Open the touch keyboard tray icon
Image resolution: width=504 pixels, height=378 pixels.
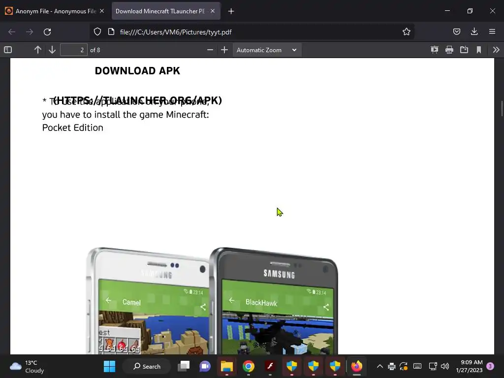pyautogui.click(x=417, y=366)
